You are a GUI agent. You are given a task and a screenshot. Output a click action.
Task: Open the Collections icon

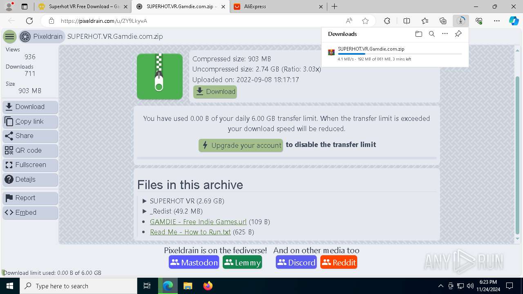tap(443, 21)
